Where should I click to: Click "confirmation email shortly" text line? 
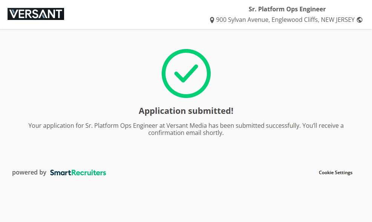click(186, 133)
